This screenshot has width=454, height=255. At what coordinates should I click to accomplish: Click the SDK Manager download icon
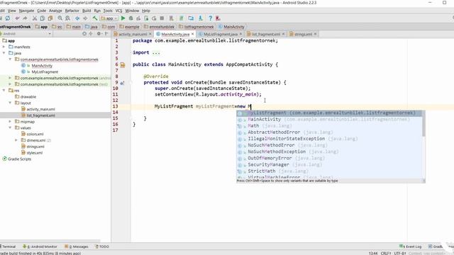point(200,18)
